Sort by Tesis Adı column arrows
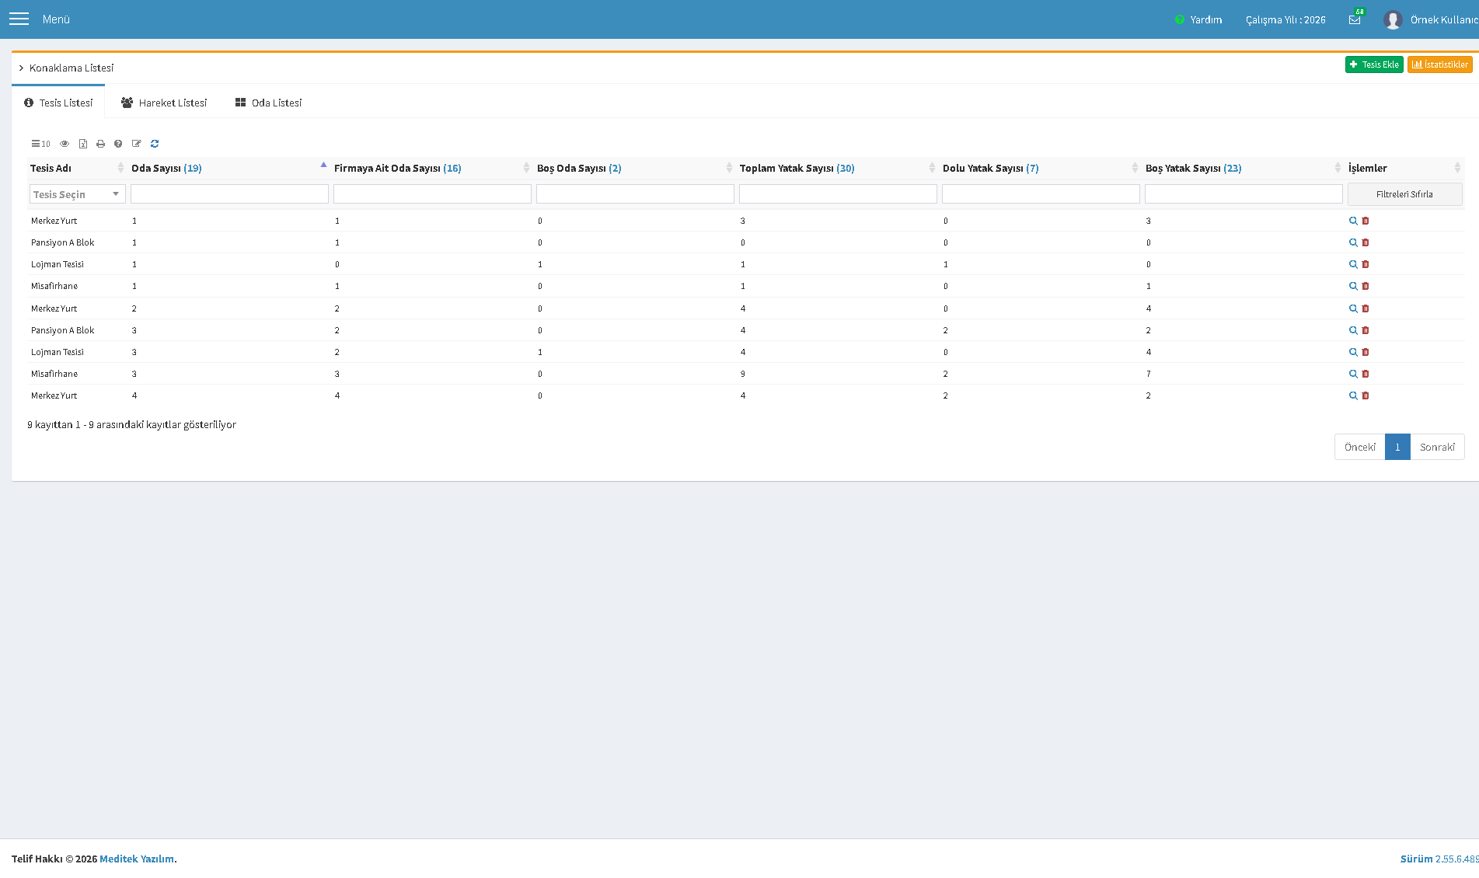The height and width of the screenshot is (878, 1479). point(120,168)
